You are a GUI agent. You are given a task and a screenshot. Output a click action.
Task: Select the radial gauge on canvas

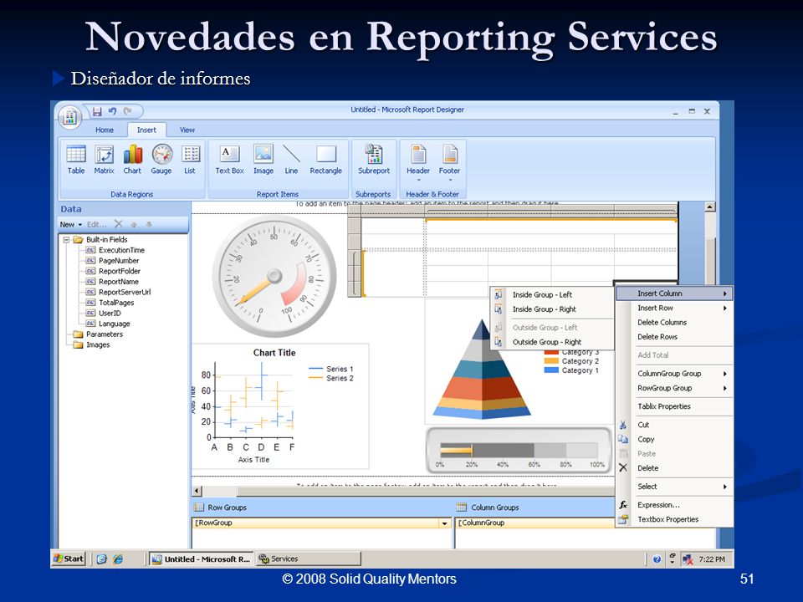click(274, 276)
